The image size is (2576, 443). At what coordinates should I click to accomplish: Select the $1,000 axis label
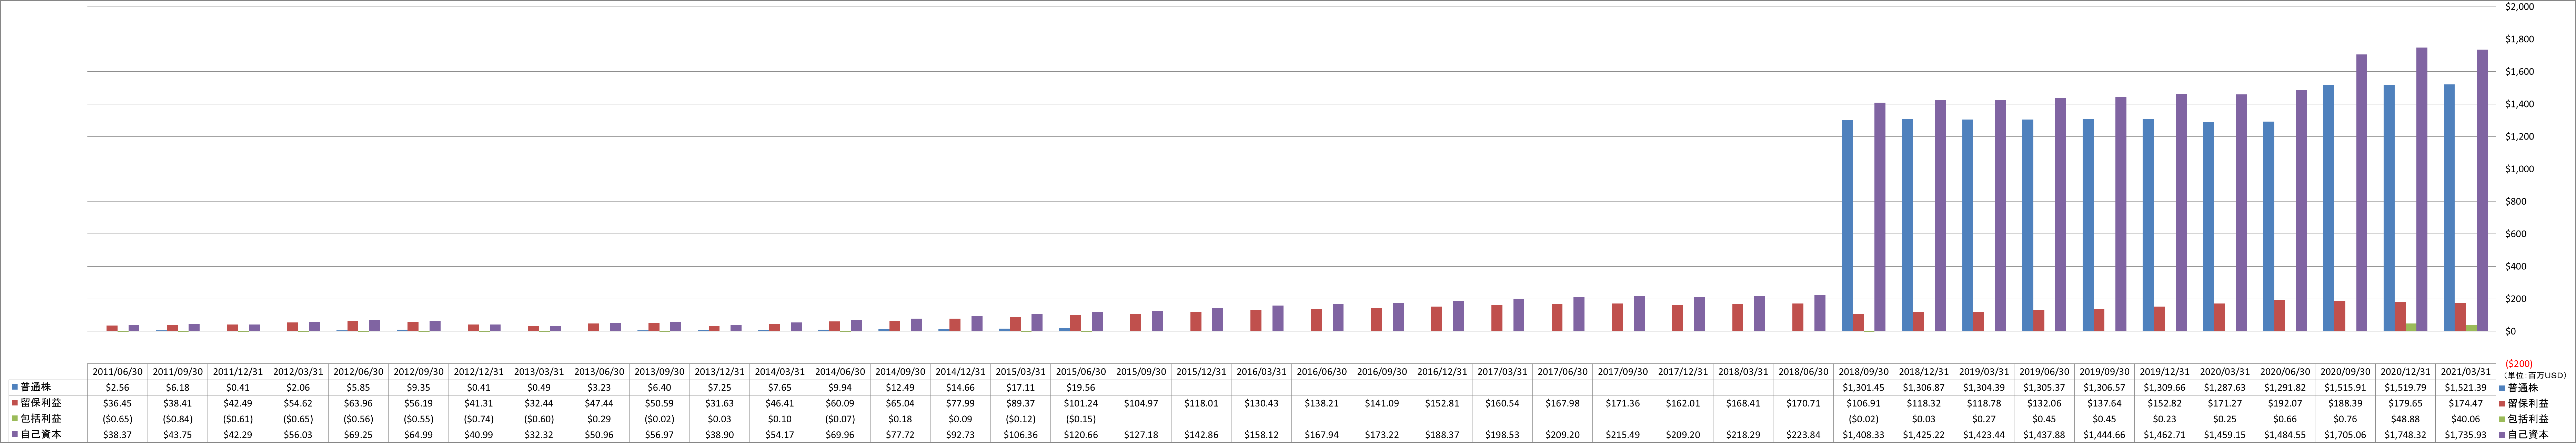point(2519,169)
